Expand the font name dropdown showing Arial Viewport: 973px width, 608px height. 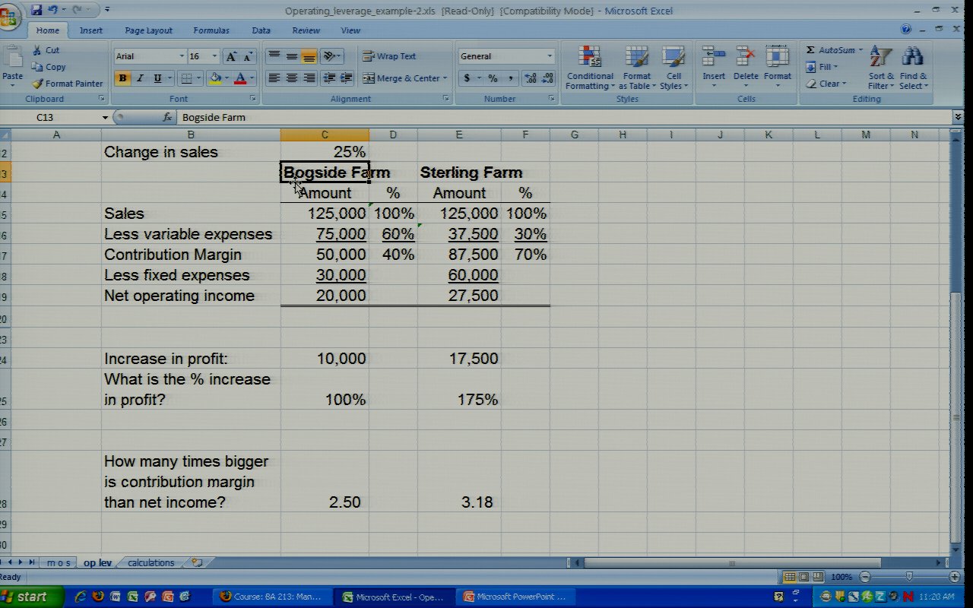point(182,56)
